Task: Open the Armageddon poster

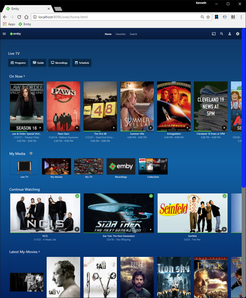Action: pyautogui.click(x=174, y=106)
